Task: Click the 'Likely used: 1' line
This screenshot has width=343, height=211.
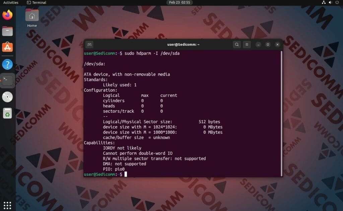Action: pos(120,85)
